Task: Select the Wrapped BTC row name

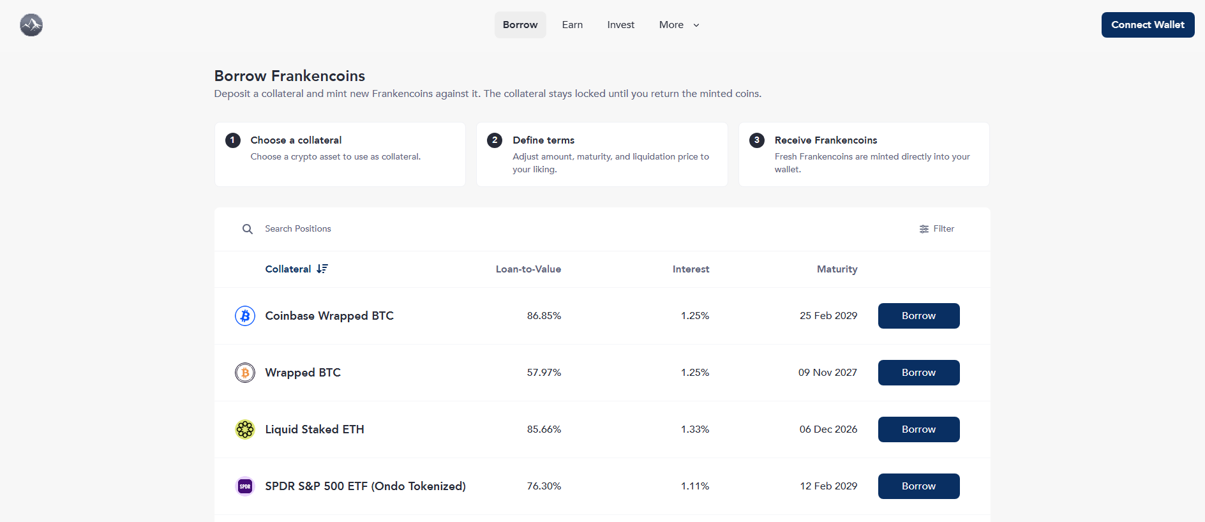Action: [x=303, y=373]
